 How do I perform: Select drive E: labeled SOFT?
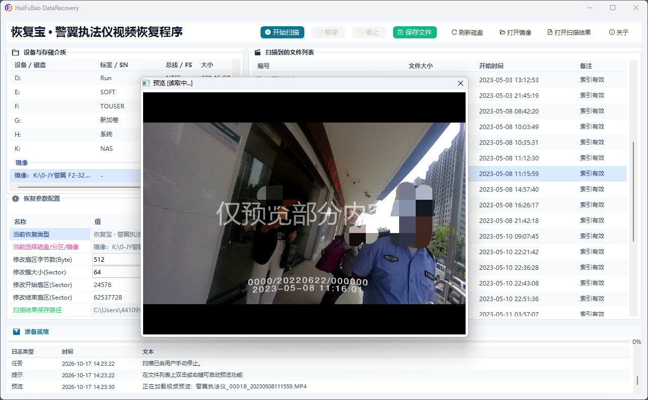[75, 92]
